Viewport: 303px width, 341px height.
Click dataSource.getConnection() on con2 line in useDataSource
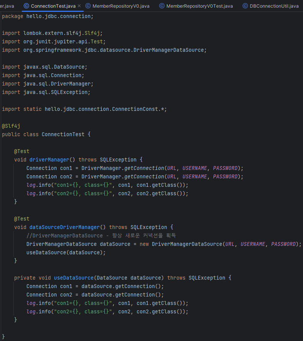[122, 295]
